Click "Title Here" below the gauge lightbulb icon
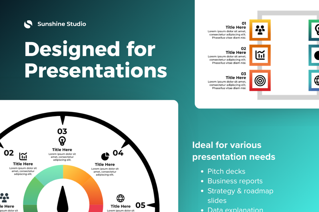The image size is (319, 212). [62, 150]
